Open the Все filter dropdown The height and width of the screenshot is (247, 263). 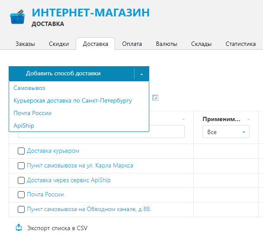pos(226,132)
